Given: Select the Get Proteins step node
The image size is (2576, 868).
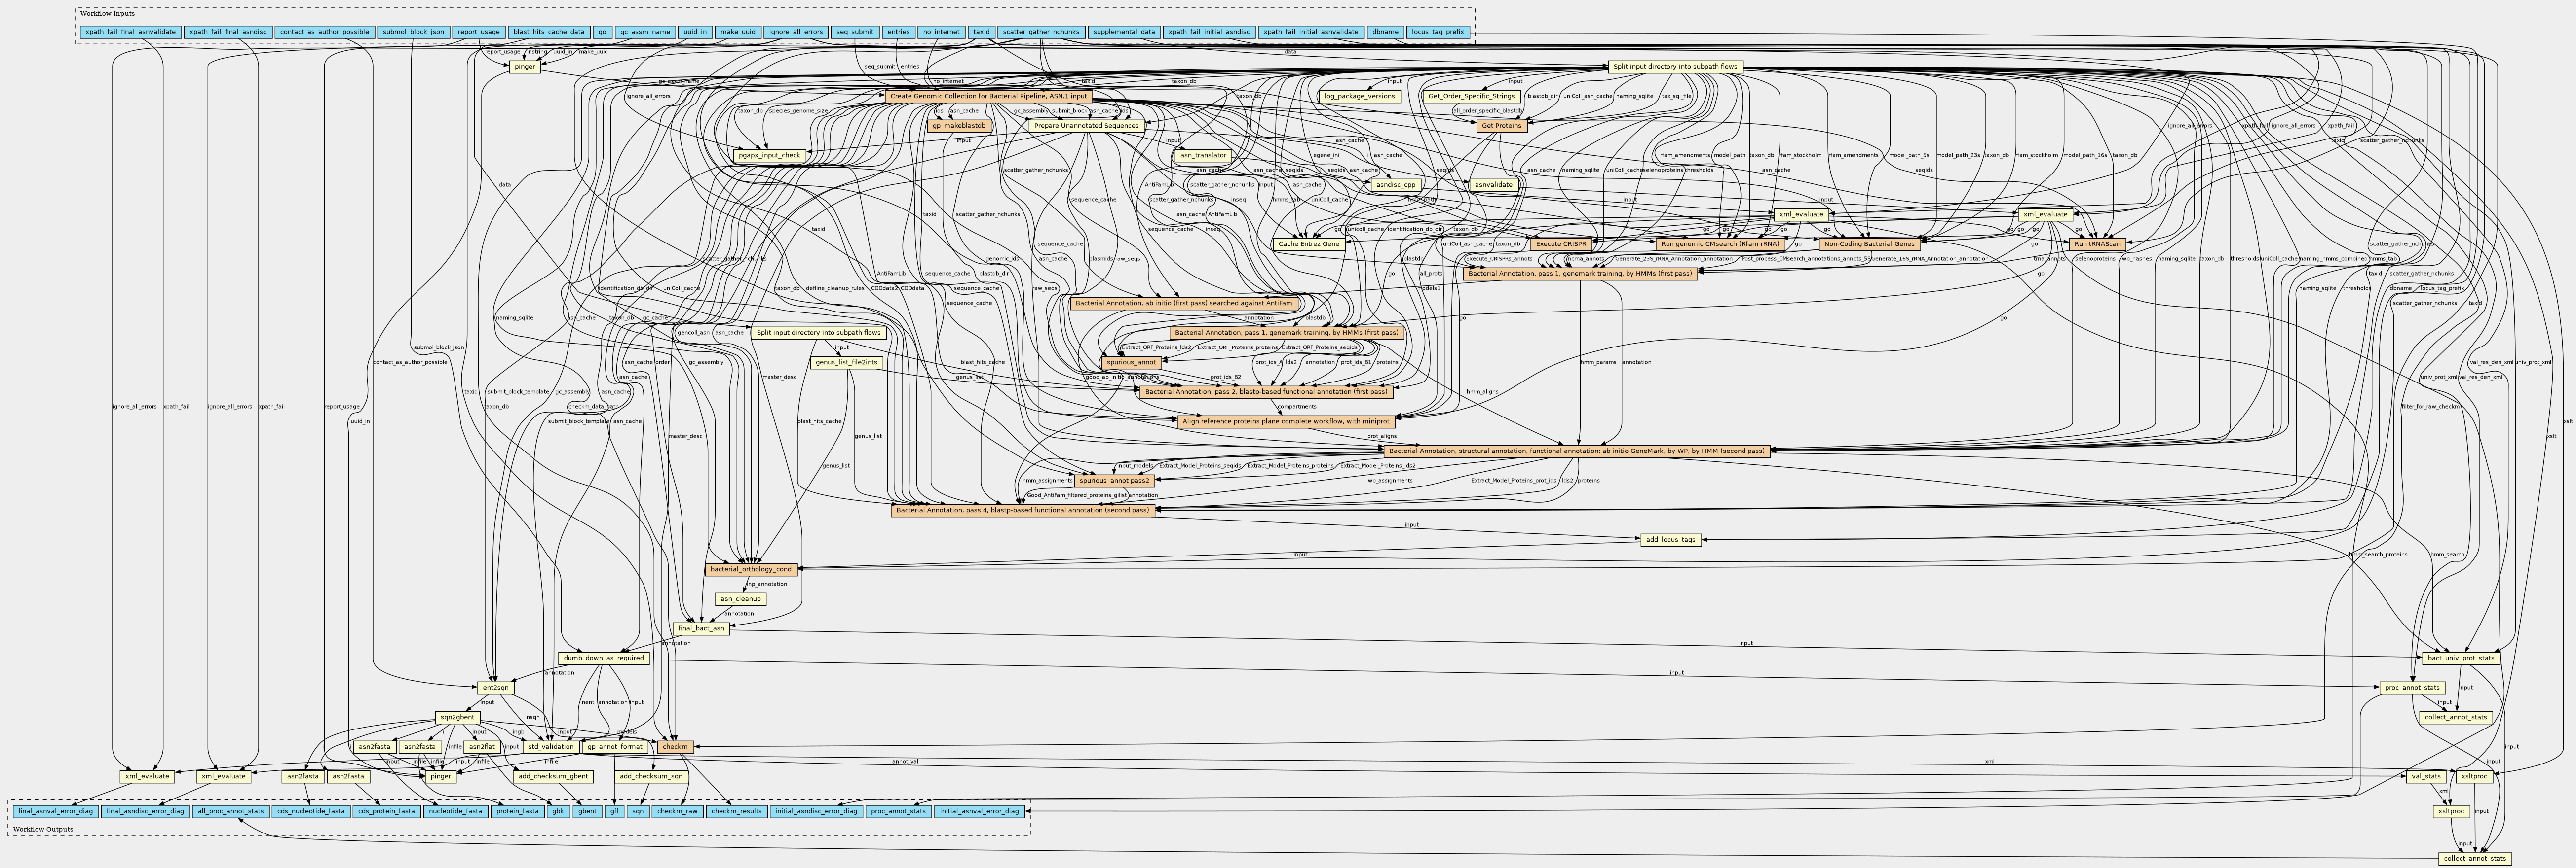Looking at the screenshot, I should click(1502, 126).
